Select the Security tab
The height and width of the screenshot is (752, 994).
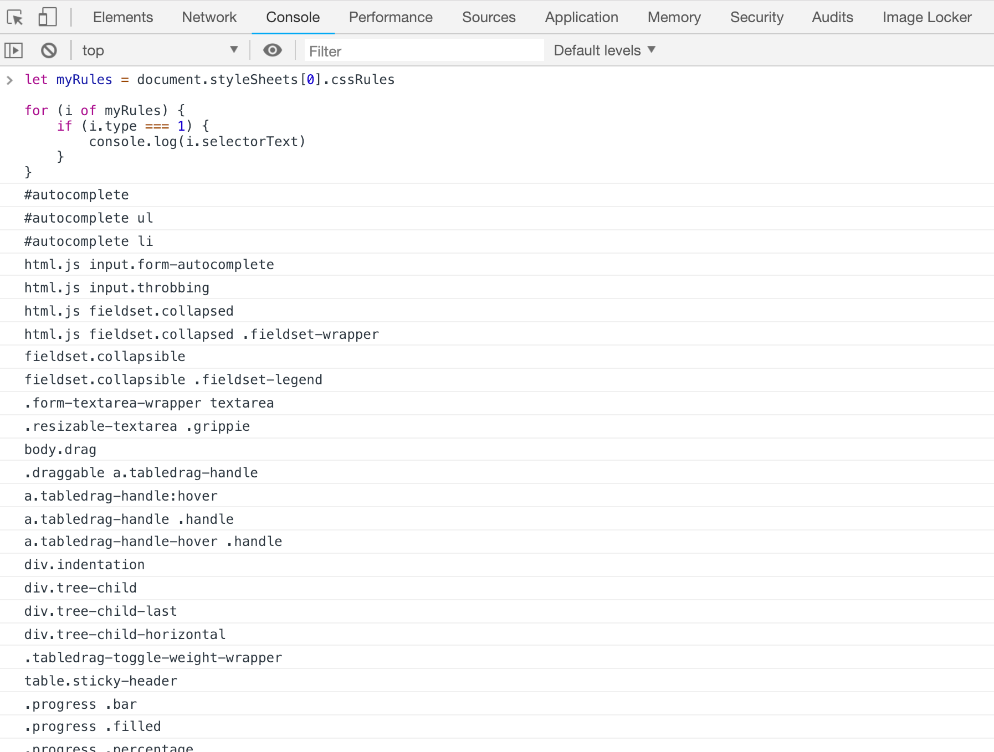756,18
